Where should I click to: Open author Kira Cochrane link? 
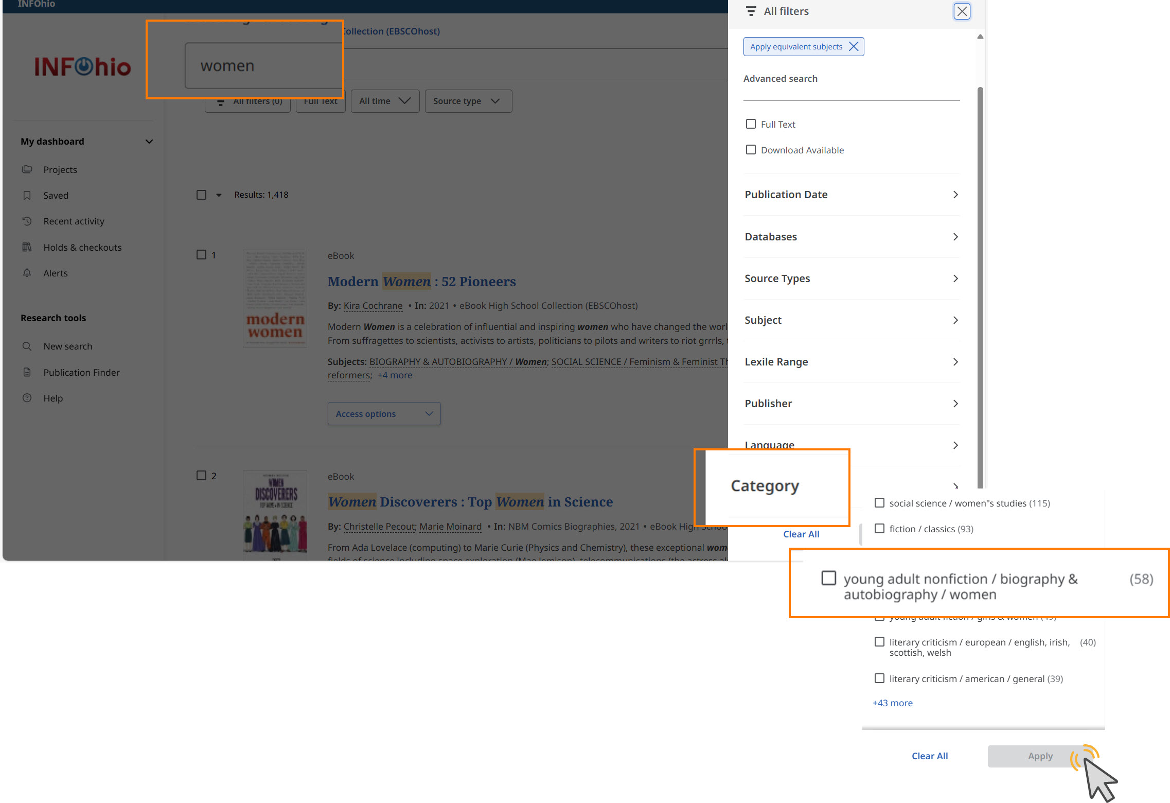tap(373, 306)
